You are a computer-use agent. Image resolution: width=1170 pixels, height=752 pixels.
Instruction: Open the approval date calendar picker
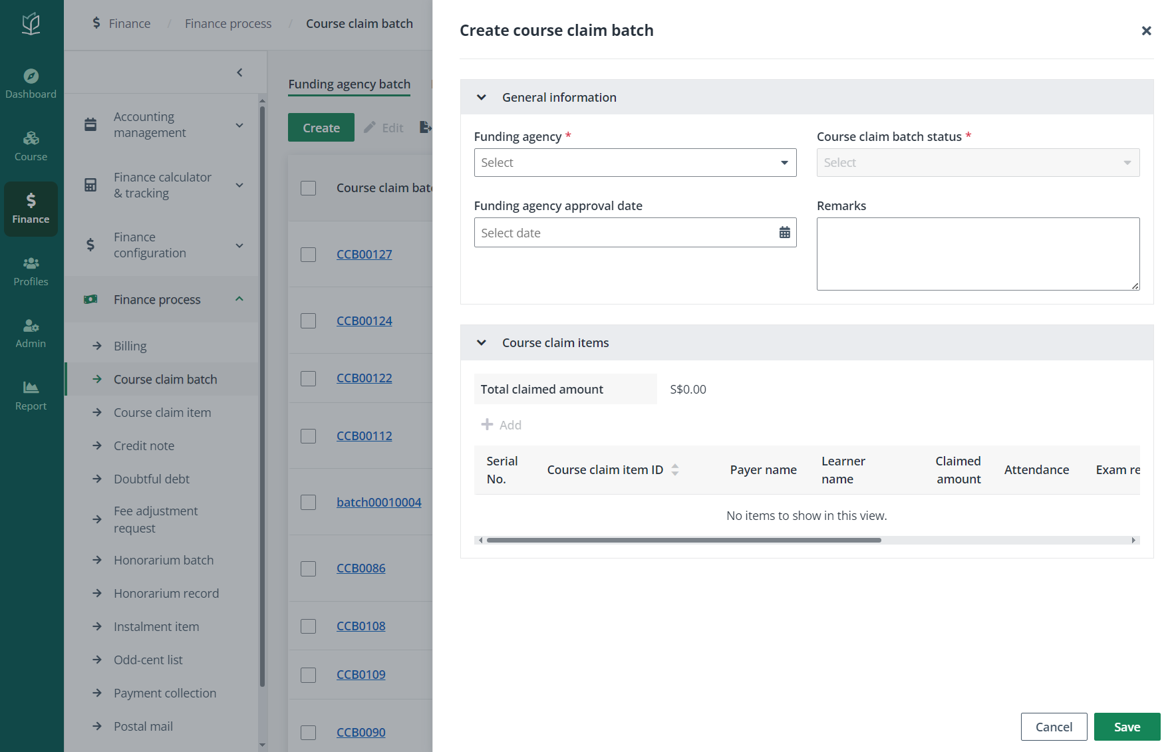785,233
